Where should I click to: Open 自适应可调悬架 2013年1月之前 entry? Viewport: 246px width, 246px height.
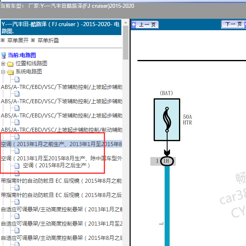61,209
